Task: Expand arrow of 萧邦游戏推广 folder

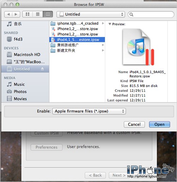Action: click(103, 45)
